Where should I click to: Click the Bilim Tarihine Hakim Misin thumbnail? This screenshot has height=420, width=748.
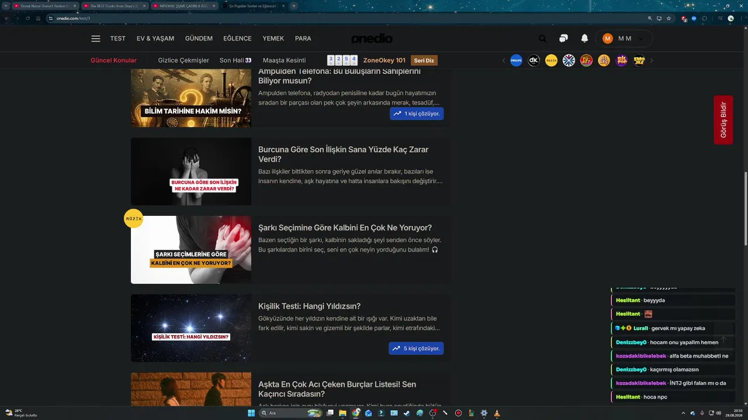191,98
